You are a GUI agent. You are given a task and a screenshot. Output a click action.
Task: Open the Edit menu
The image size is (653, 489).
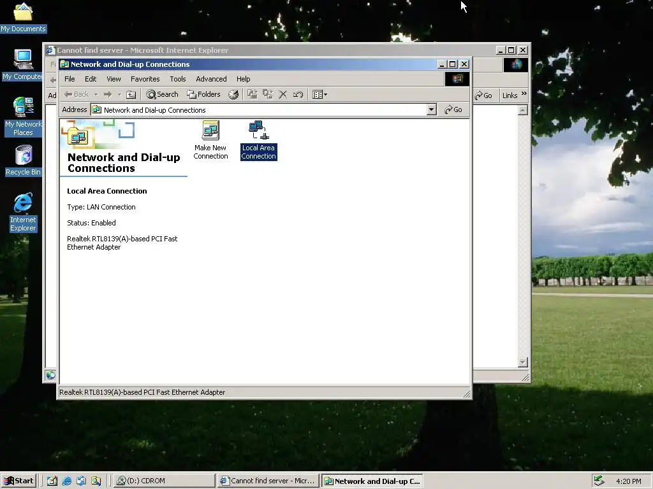click(91, 79)
